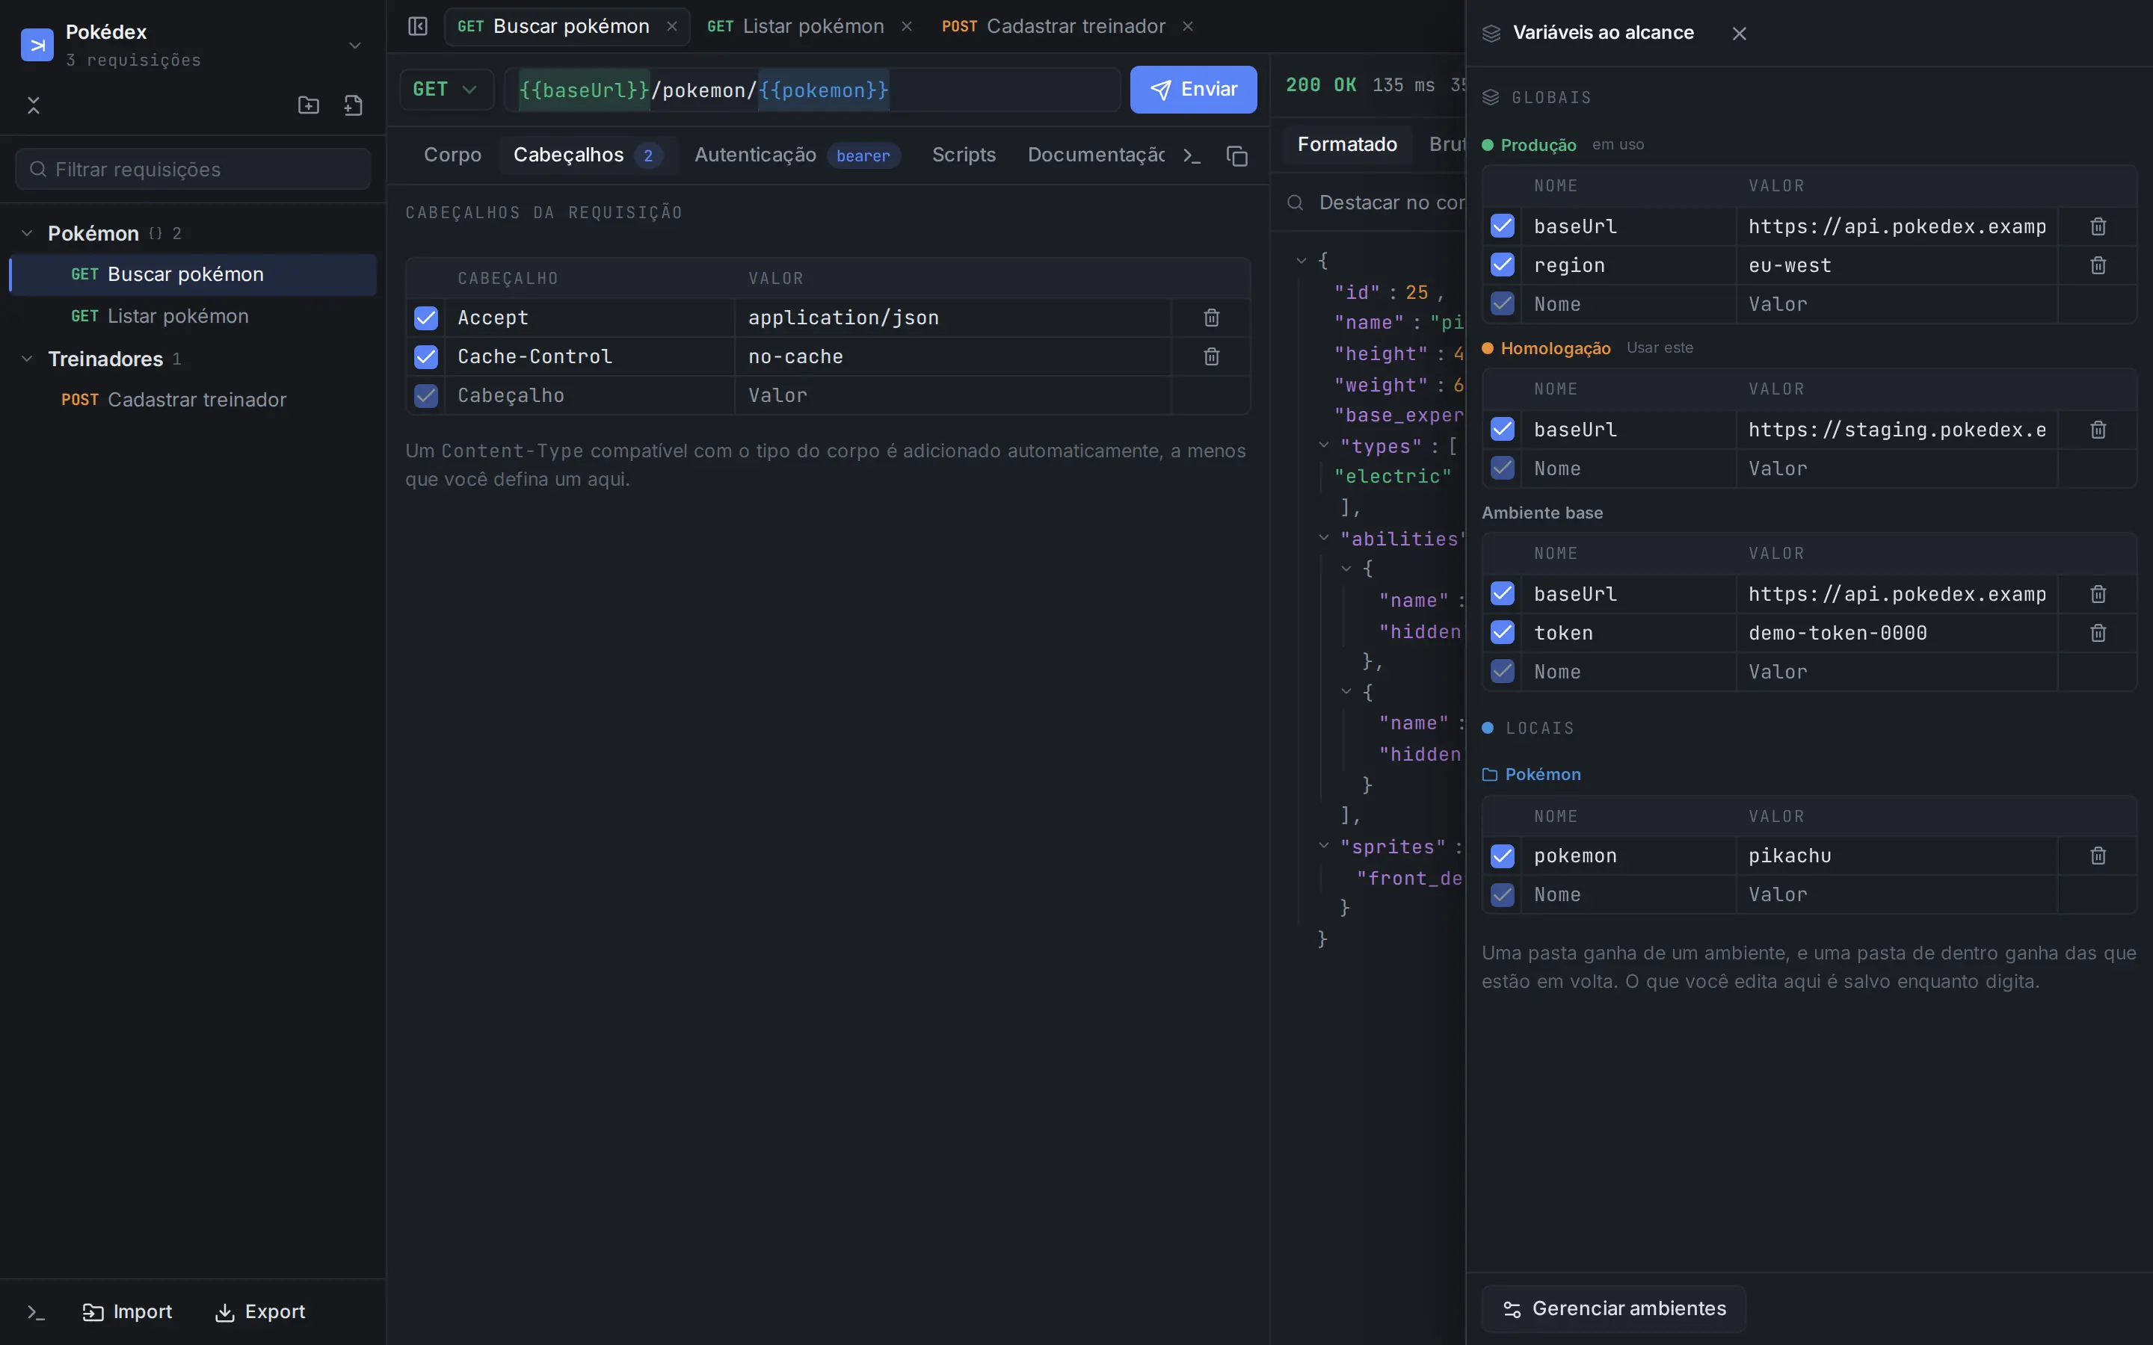
Task: Uncheck the Cache-Control header checkbox
Action: click(426, 356)
